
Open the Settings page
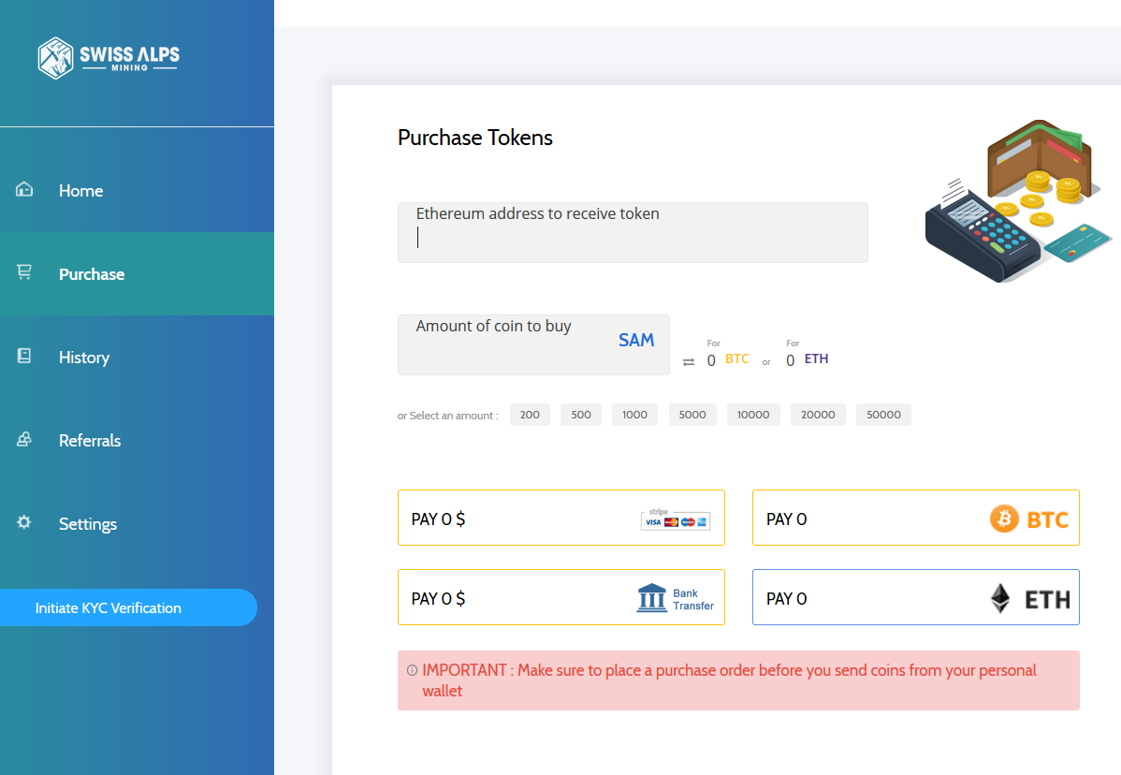(137, 524)
